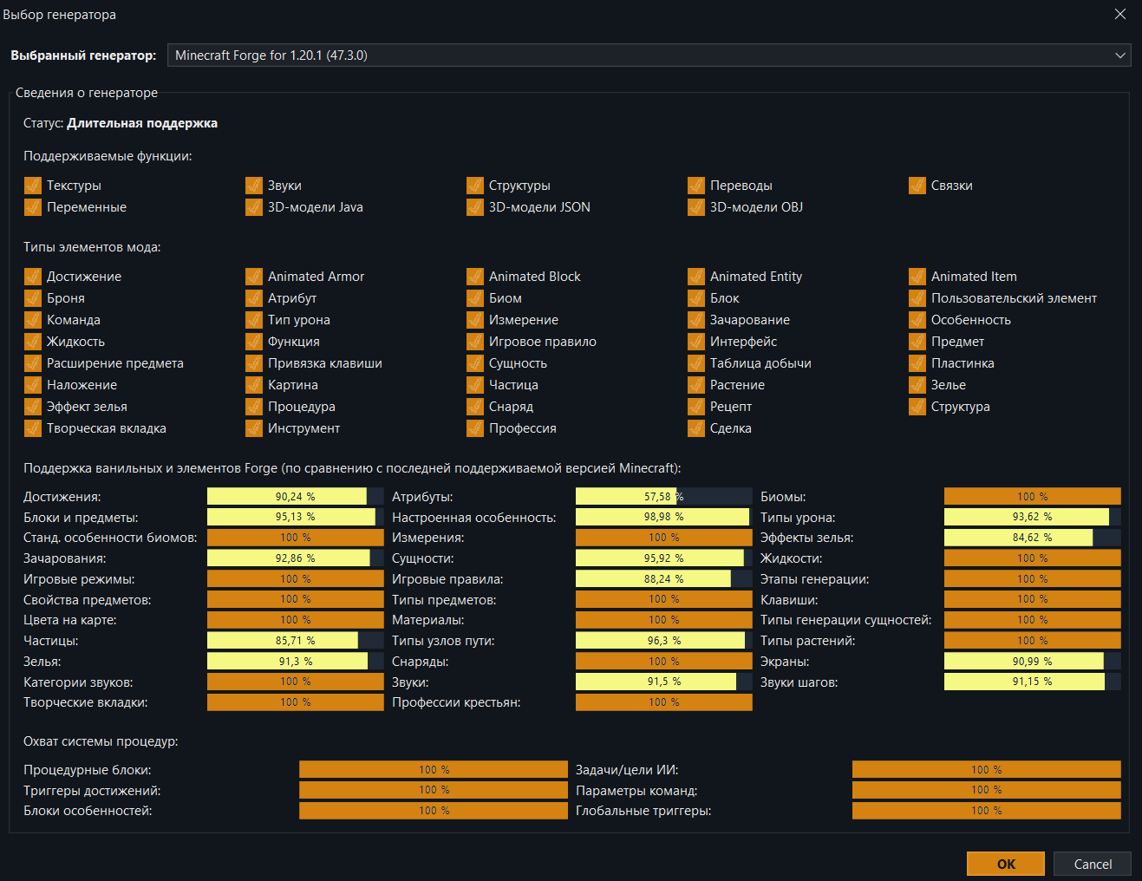Click the Биом element type icon

click(x=475, y=298)
